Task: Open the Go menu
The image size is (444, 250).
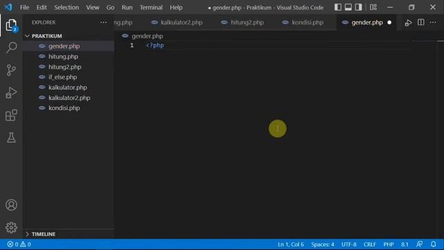Action: (110, 8)
